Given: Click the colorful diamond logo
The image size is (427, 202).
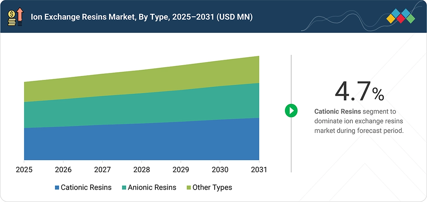Looking at the screenshot, I should coord(401,16).
